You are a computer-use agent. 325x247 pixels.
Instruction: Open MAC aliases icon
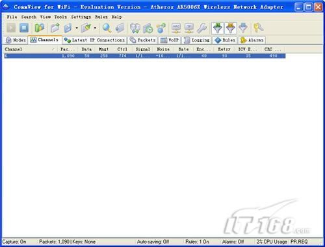click(176, 28)
